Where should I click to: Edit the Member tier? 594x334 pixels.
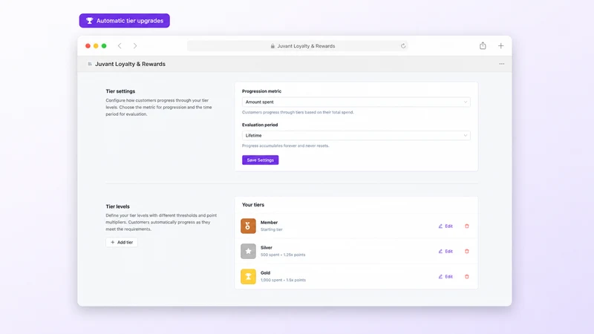click(x=446, y=226)
